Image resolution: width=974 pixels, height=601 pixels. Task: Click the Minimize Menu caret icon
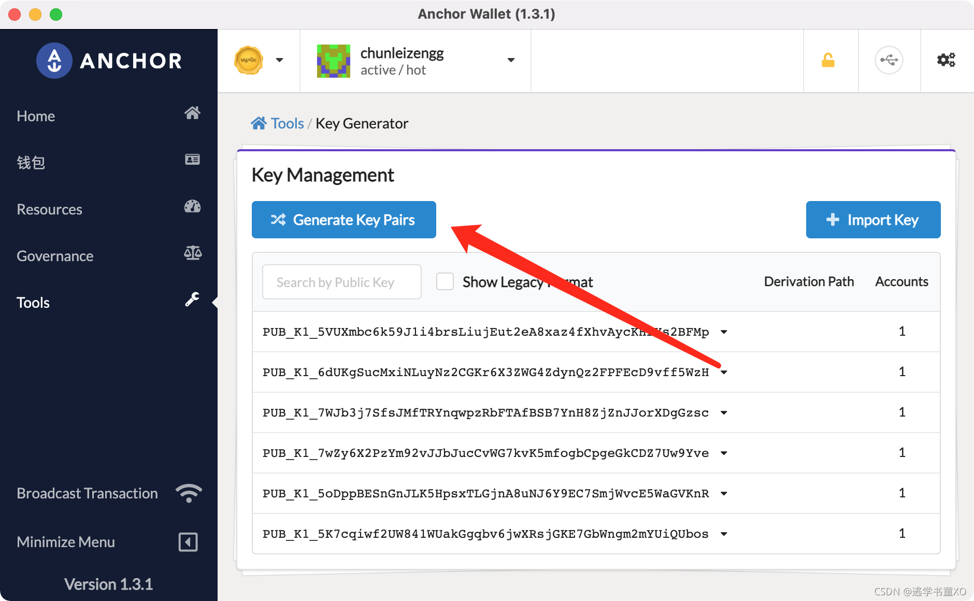click(x=188, y=542)
